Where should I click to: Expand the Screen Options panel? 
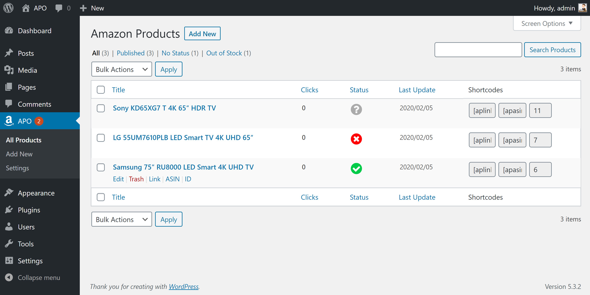click(547, 23)
